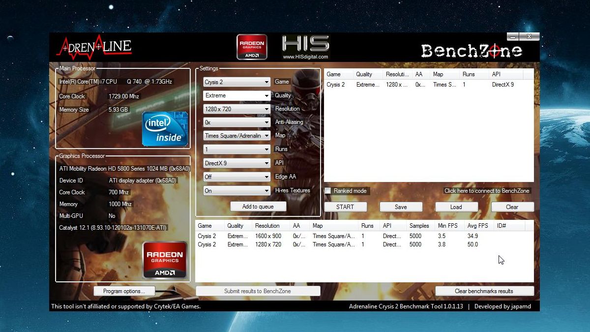590x332 pixels.
Task: Open the Resolution dropdown showing 1280 x 720
Action: [237, 109]
